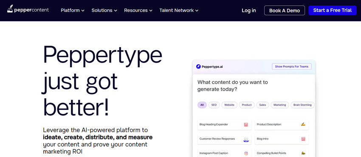Click Start a Free Trial button
This screenshot has width=361, height=157.
(333, 10)
